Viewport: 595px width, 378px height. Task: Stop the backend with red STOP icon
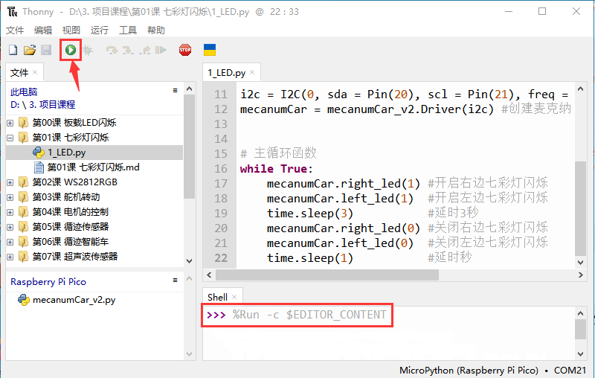tap(185, 50)
